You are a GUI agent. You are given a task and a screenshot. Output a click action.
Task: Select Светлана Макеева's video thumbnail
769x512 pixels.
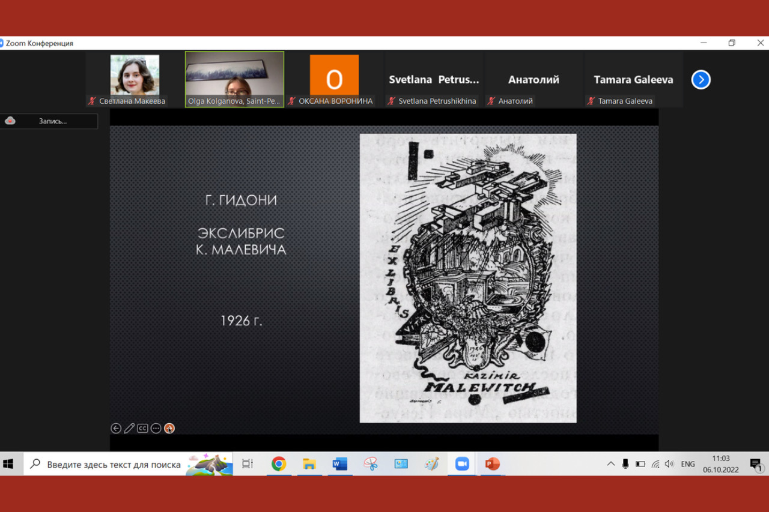(135, 79)
